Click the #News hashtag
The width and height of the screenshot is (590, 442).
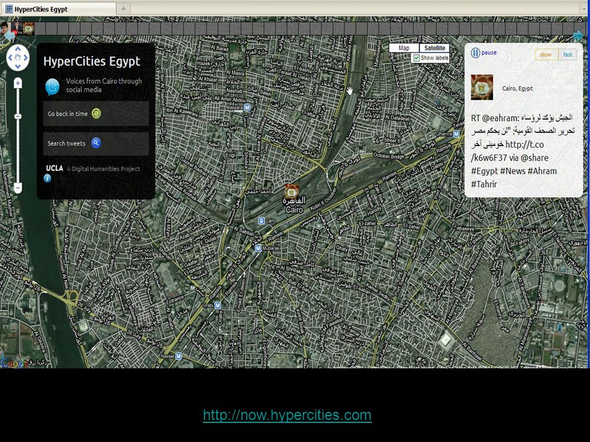pyautogui.click(x=513, y=171)
